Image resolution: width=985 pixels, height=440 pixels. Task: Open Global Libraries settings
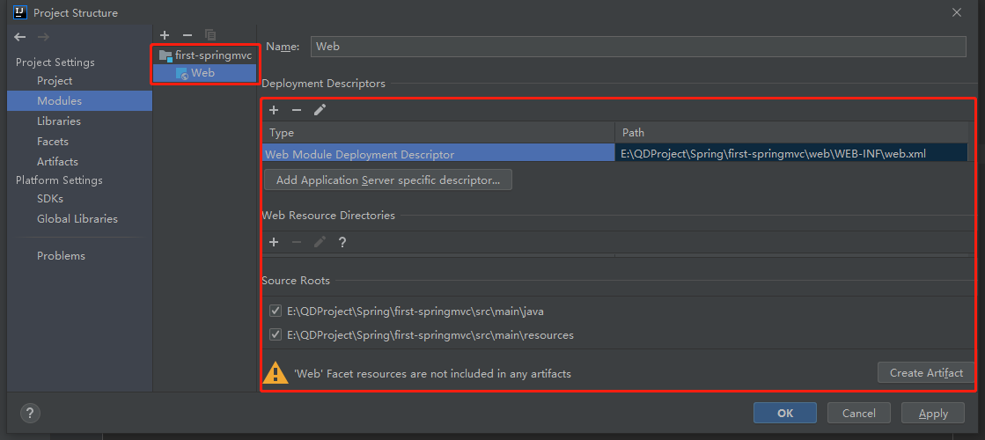[x=77, y=219]
